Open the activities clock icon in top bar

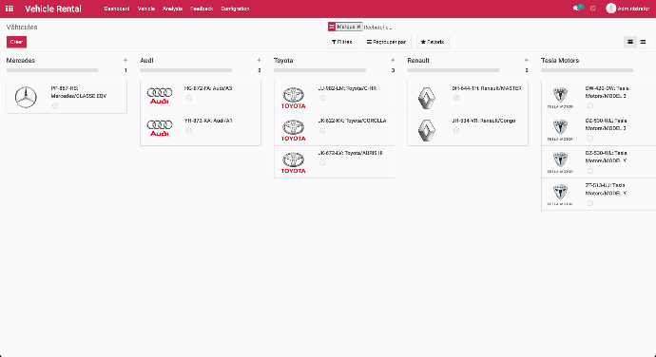[x=593, y=9]
